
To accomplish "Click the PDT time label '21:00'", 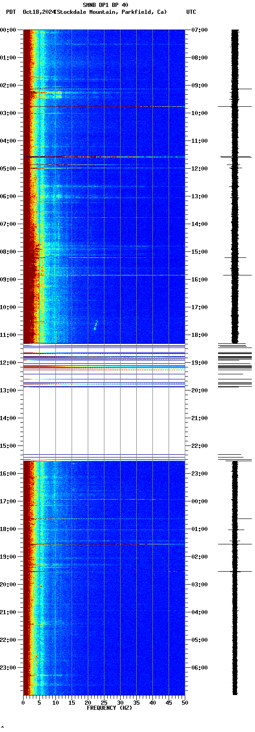I will pos(9,612).
